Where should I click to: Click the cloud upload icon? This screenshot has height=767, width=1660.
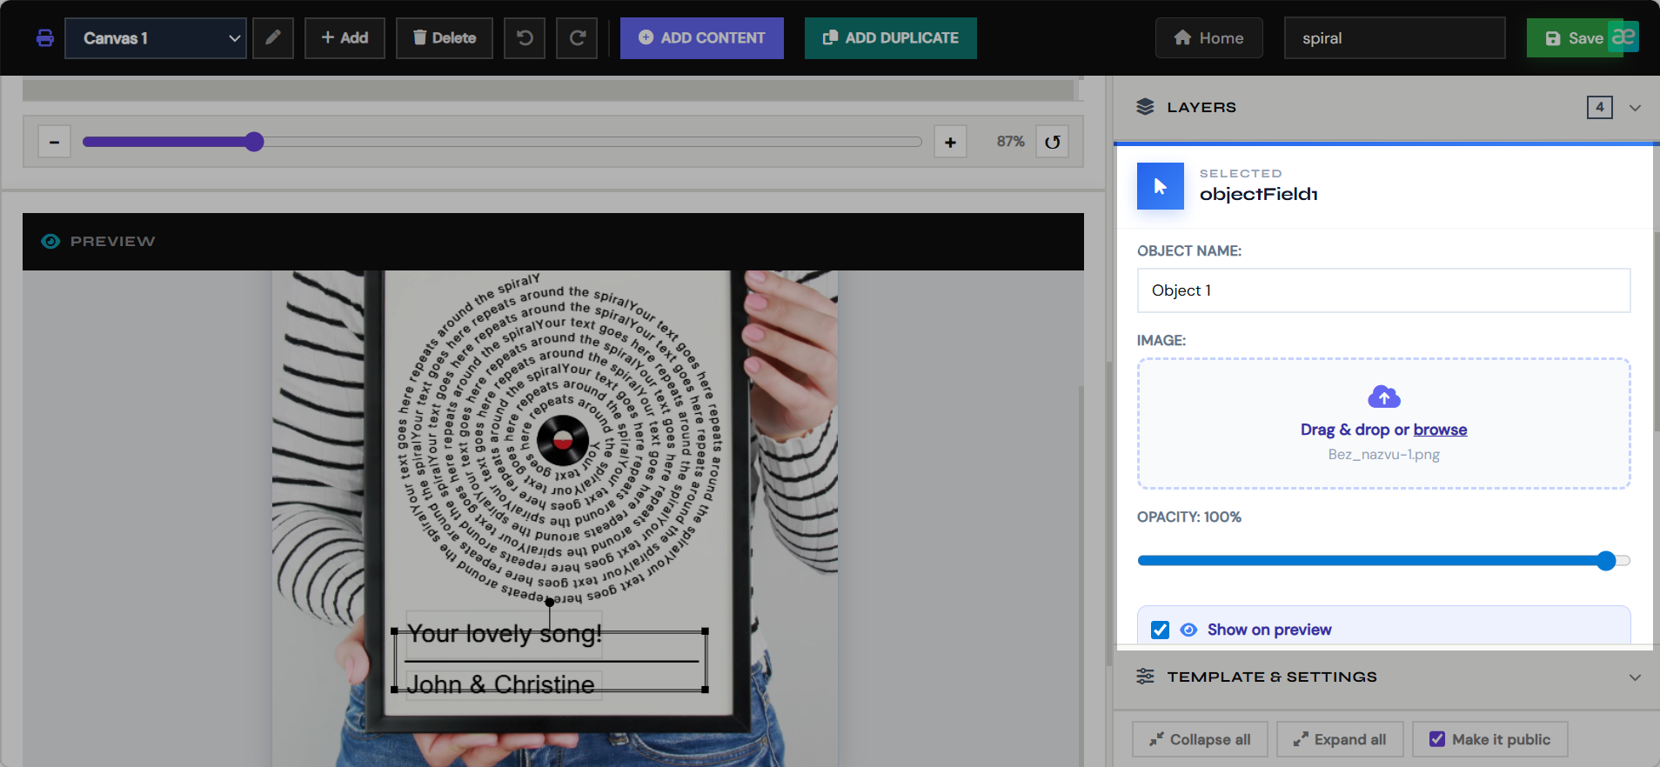tap(1384, 397)
